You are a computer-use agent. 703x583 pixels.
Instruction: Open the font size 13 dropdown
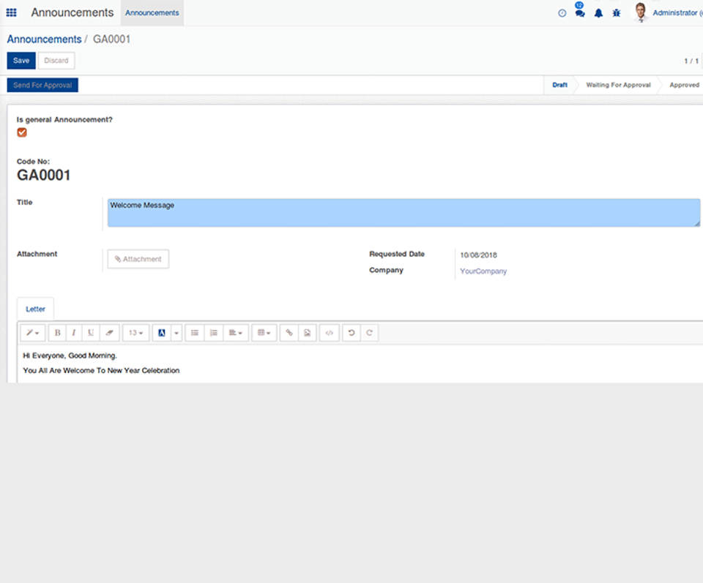point(135,333)
